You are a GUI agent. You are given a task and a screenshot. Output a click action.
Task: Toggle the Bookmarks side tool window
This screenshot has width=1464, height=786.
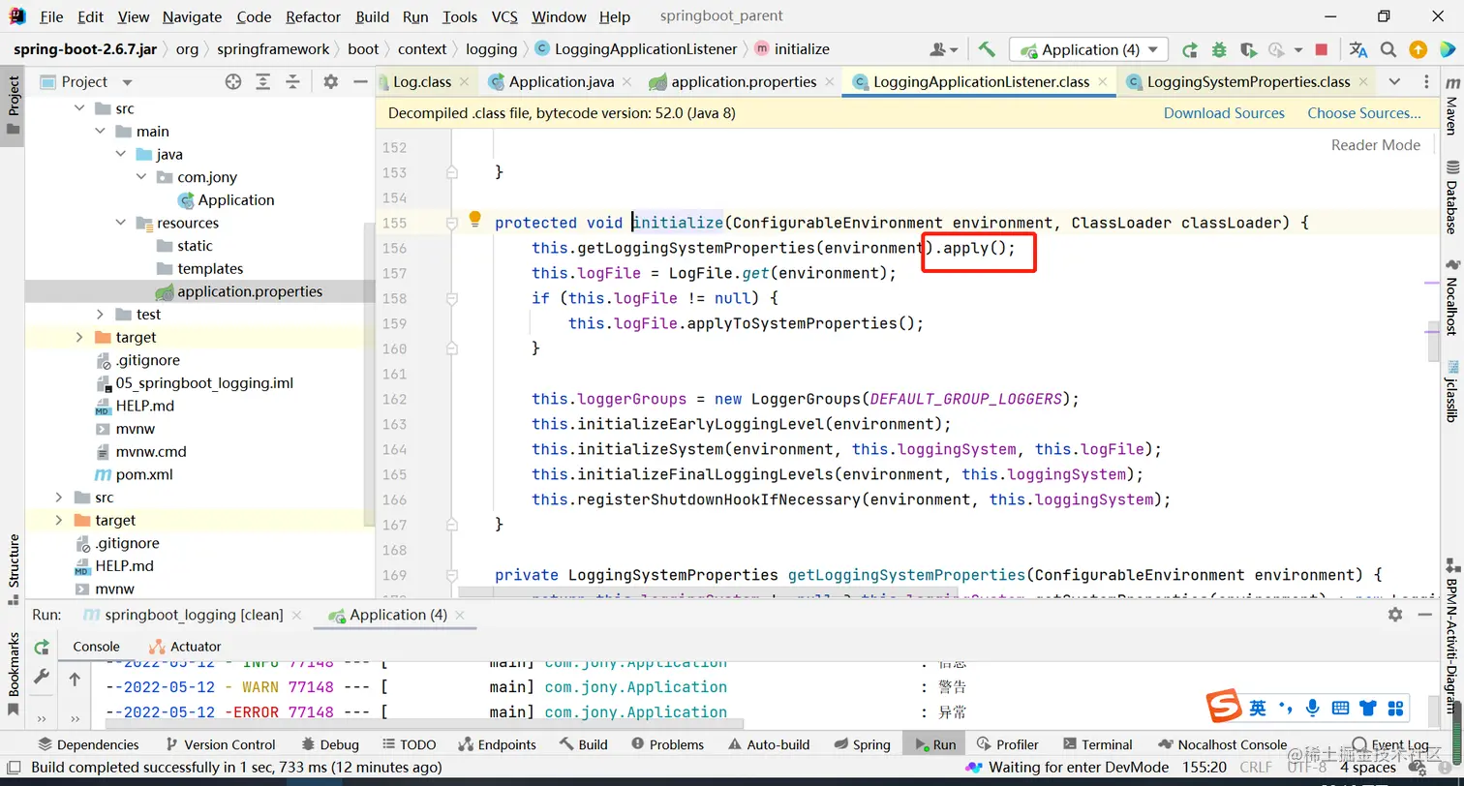point(14,674)
